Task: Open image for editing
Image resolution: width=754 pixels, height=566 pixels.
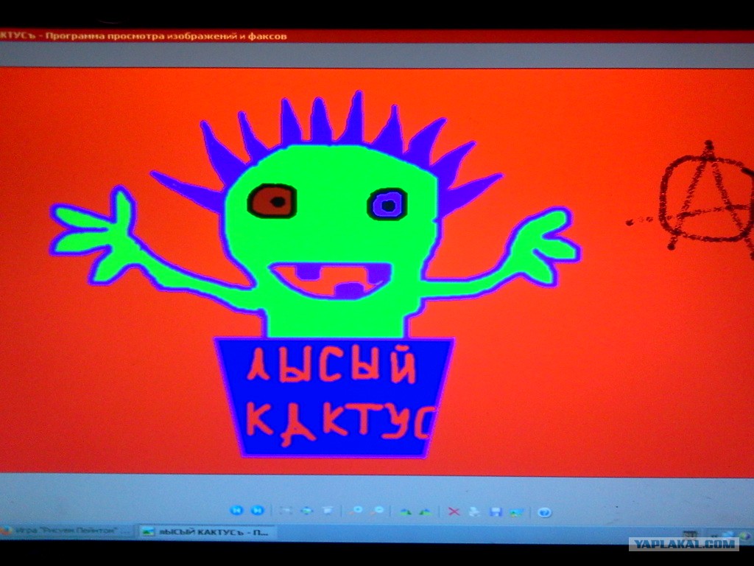Action: click(517, 512)
